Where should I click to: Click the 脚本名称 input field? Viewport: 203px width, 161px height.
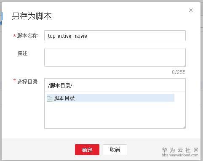coord(115,36)
